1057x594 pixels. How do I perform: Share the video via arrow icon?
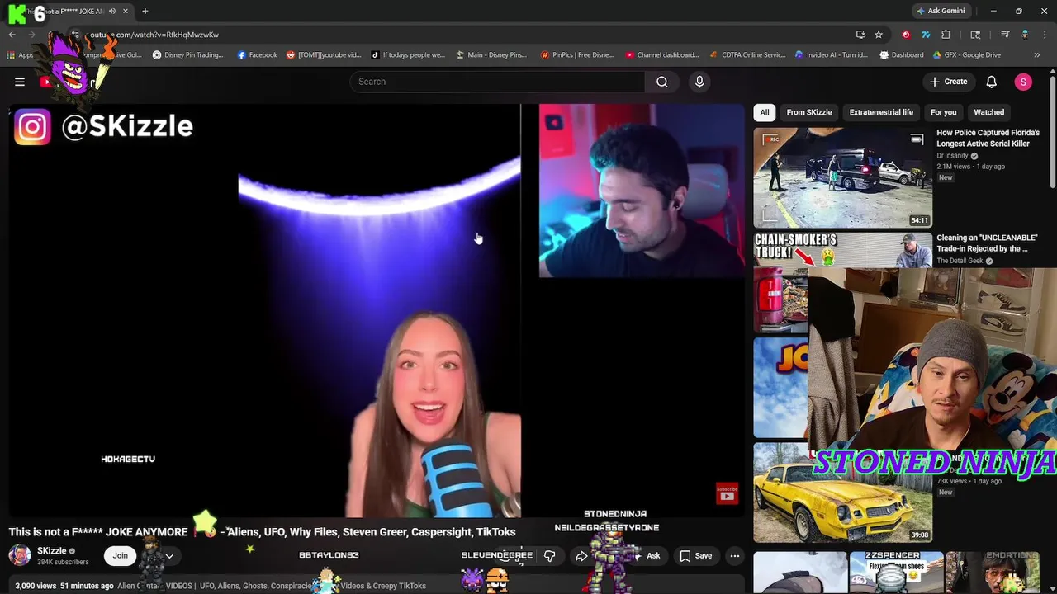[x=581, y=555]
